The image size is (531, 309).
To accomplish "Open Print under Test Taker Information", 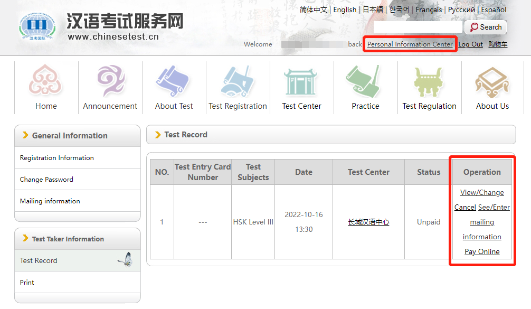I will [27, 283].
